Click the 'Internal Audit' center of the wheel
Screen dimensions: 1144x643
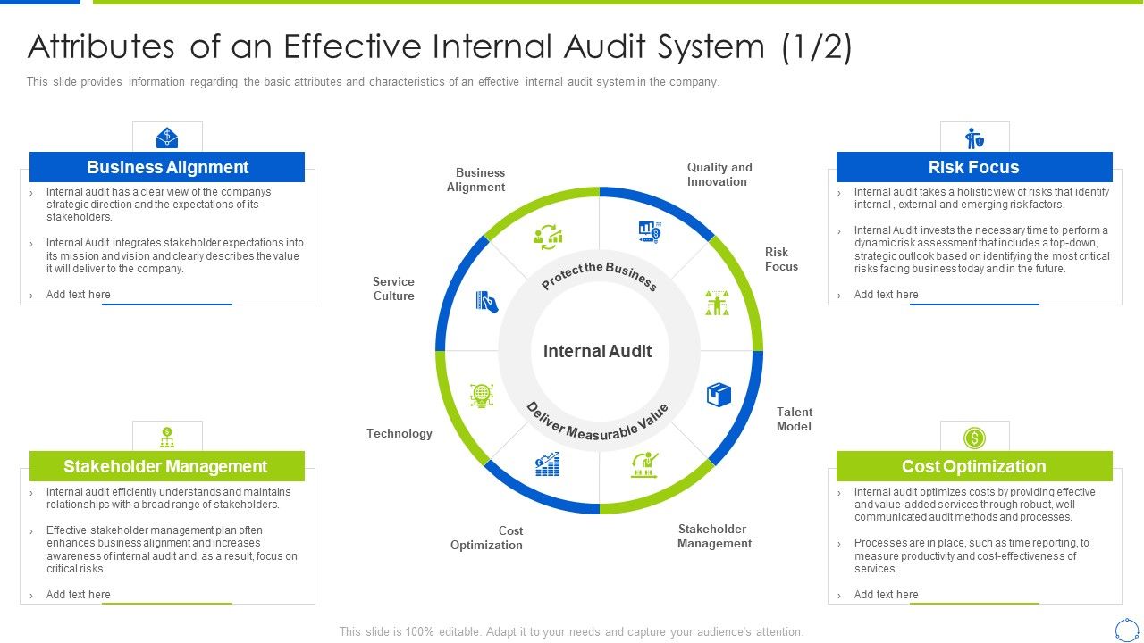pyautogui.click(x=598, y=351)
